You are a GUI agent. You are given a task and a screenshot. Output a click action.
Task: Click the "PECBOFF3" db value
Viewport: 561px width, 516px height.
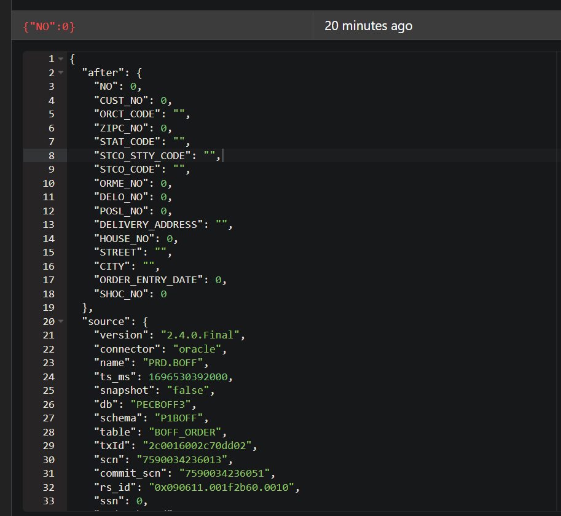(x=167, y=405)
